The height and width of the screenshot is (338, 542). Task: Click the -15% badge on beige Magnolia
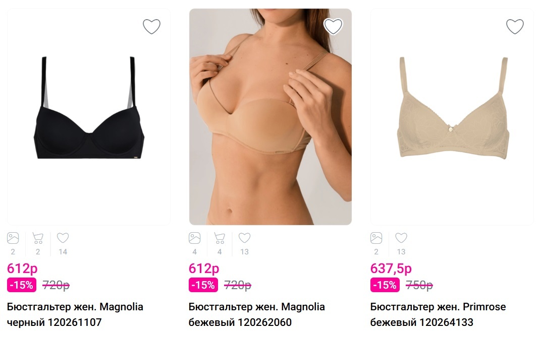tap(203, 285)
